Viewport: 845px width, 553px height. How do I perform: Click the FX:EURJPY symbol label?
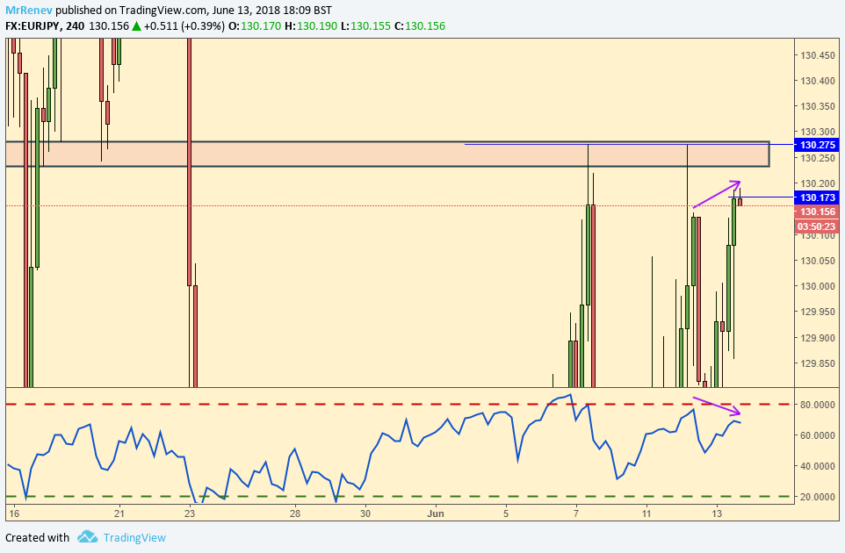pyautogui.click(x=33, y=25)
